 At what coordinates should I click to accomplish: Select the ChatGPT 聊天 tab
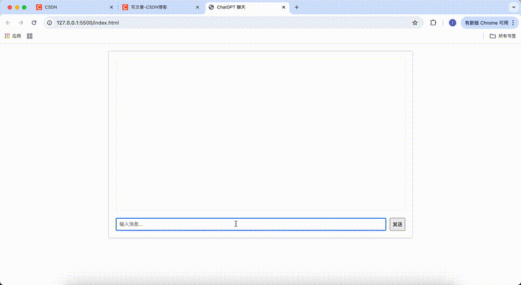click(247, 7)
